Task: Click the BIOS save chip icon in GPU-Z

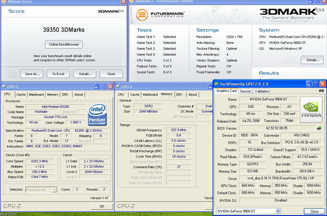Action: (319, 128)
